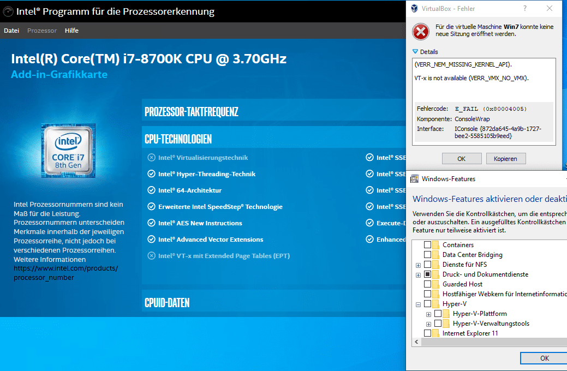The width and height of the screenshot is (567, 371).
Task: Click the Hyper-V-Plattform folder icon
Action: (446, 314)
